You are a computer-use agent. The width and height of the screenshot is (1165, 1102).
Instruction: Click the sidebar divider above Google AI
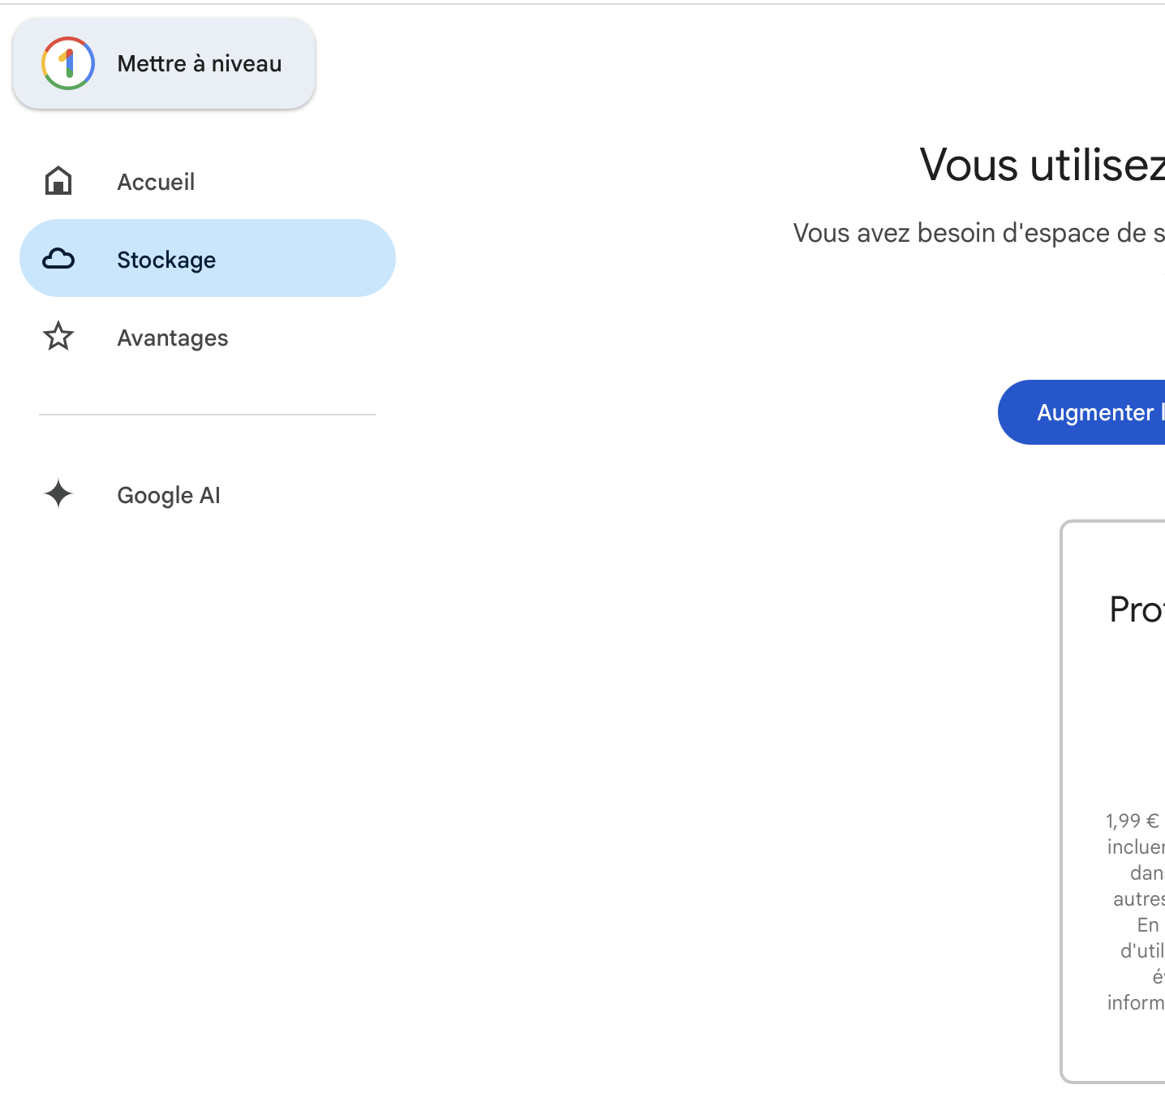point(208,415)
